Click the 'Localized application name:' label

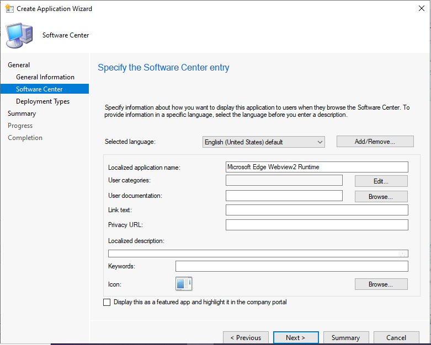144,168
